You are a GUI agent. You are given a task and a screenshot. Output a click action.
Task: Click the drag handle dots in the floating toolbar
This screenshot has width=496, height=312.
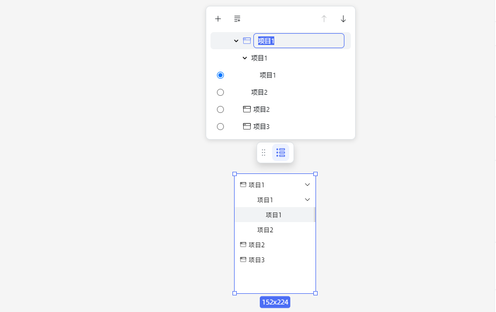click(x=263, y=153)
